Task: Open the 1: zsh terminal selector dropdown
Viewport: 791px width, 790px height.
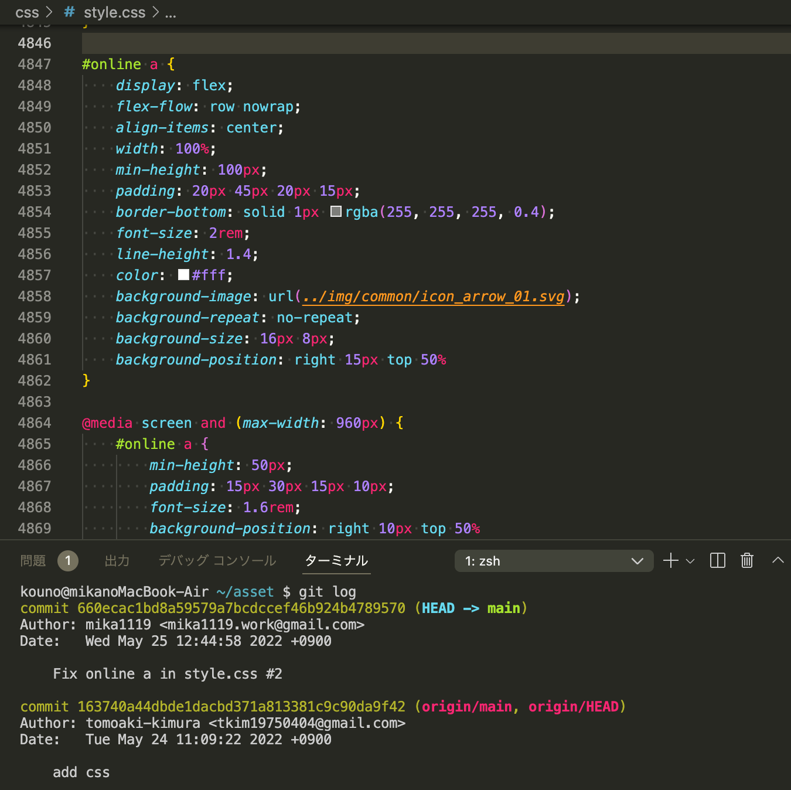Action: click(553, 561)
